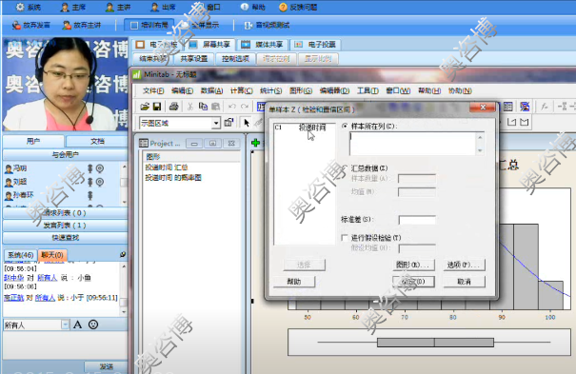Open the 统计(S) menu in Minitab
This screenshot has width=576, height=374.
pos(270,90)
